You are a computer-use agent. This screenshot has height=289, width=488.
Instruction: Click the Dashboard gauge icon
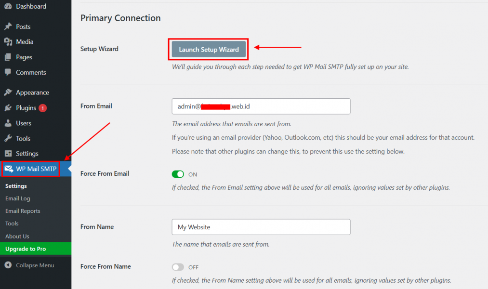8,6
